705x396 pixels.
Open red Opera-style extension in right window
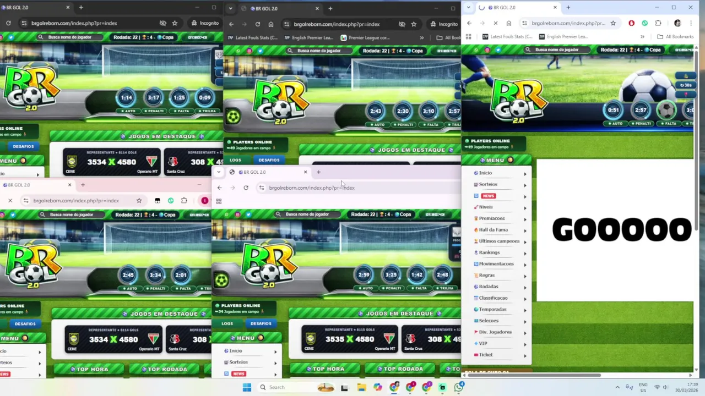[x=631, y=23]
